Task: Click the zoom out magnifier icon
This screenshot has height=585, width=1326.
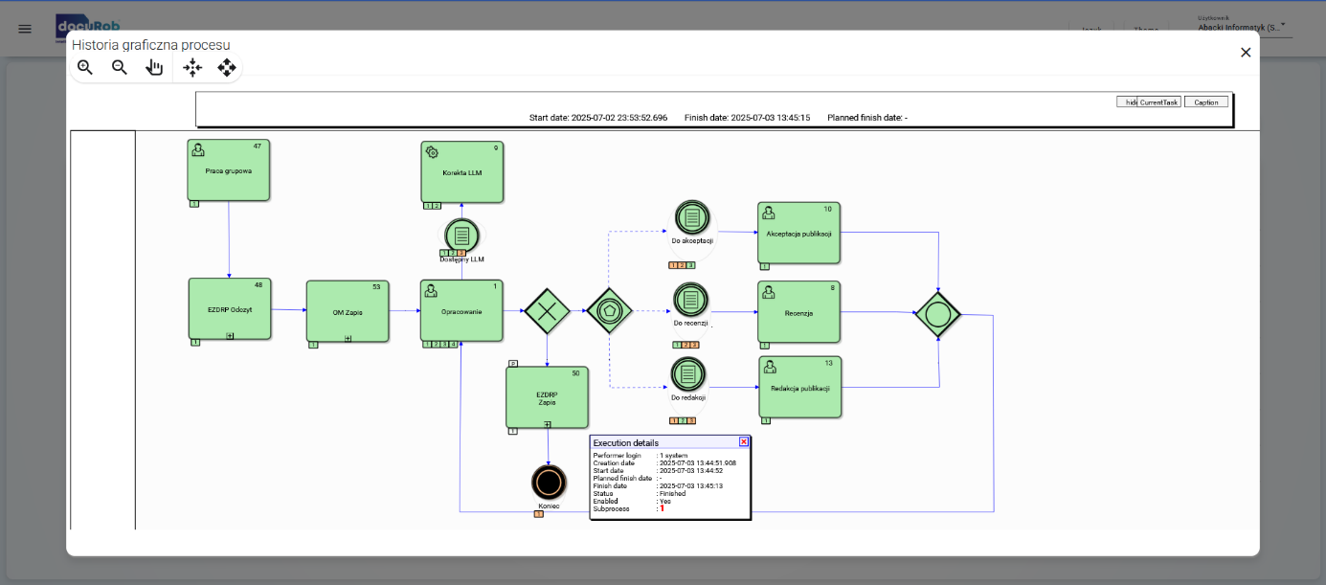Action: [x=120, y=67]
